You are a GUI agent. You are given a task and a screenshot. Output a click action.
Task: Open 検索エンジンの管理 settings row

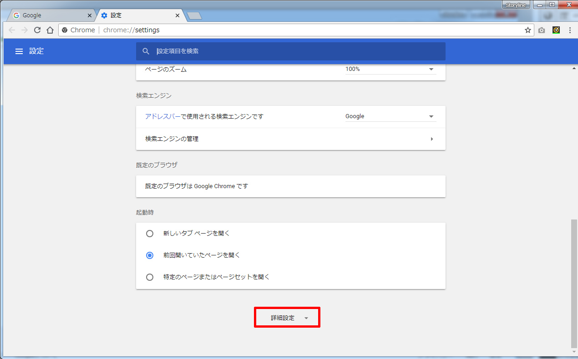click(290, 139)
